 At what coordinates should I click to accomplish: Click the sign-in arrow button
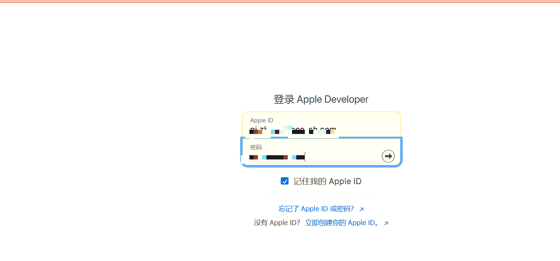(388, 156)
